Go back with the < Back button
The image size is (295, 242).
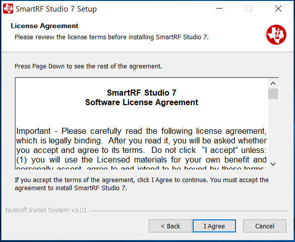pyautogui.click(x=170, y=226)
